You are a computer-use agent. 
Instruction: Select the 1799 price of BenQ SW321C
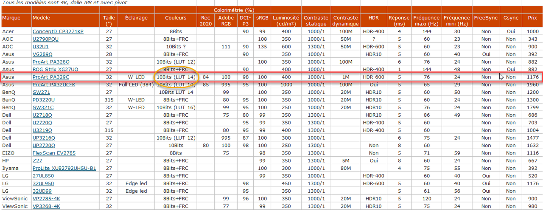pyautogui.click(x=532, y=107)
